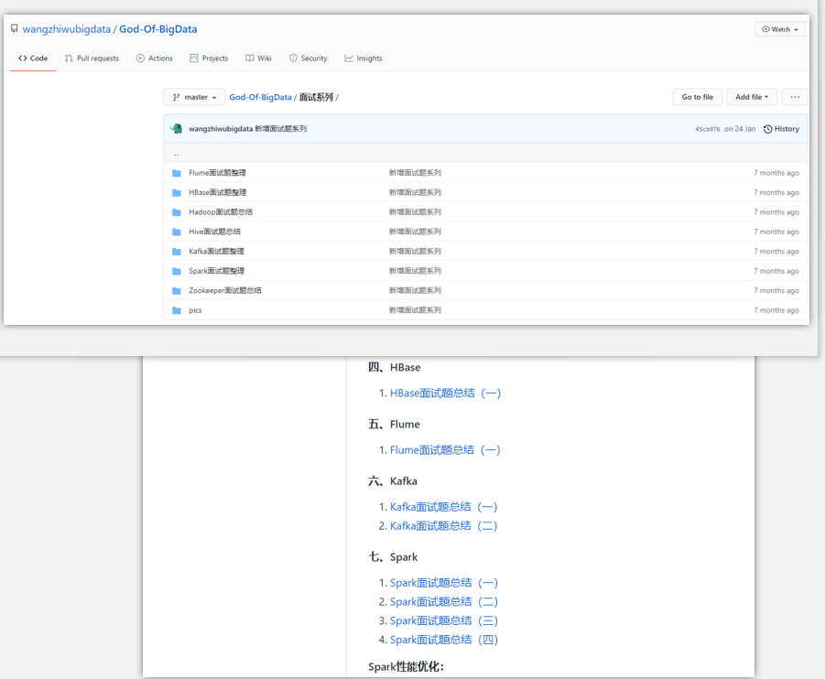Viewport: 825px width, 679px height.
Task: Click the folder icon of Flume面试题整理
Action: click(x=177, y=173)
